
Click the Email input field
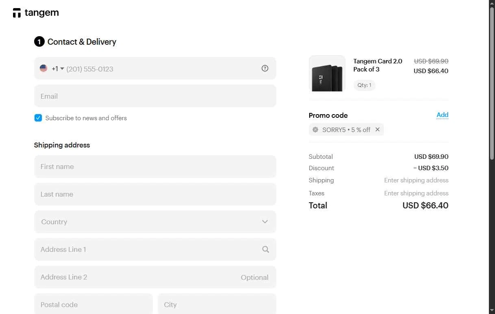click(155, 96)
